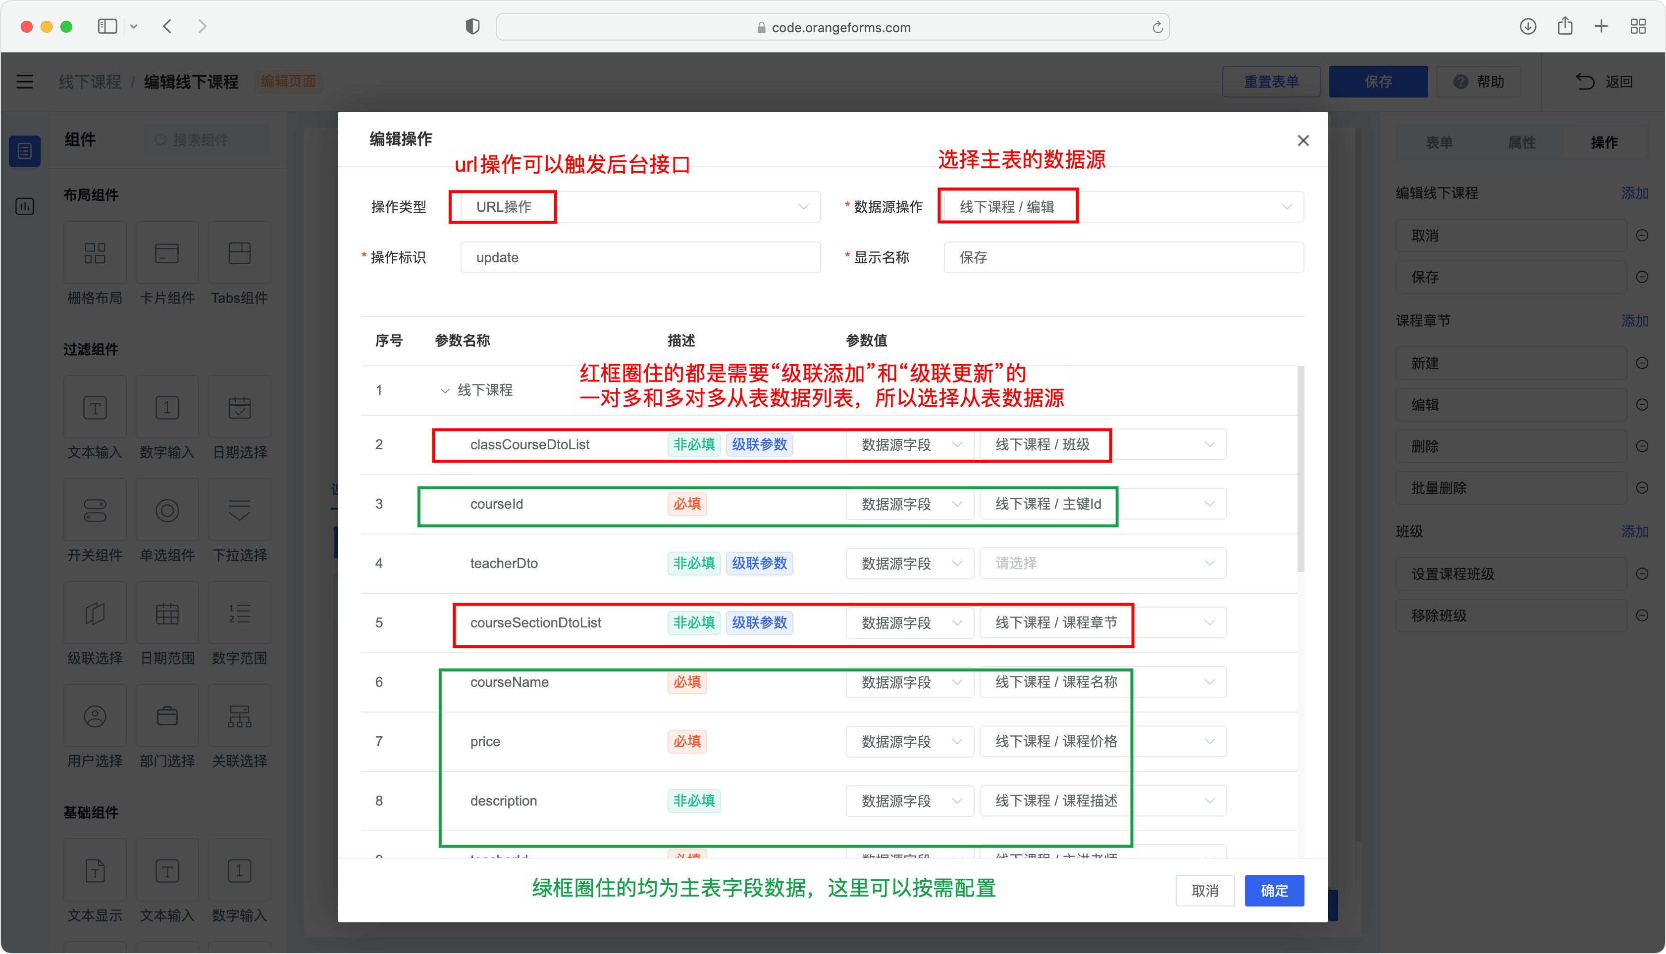Open Safari tab overview icon
1666x954 pixels.
pos(1638,27)
